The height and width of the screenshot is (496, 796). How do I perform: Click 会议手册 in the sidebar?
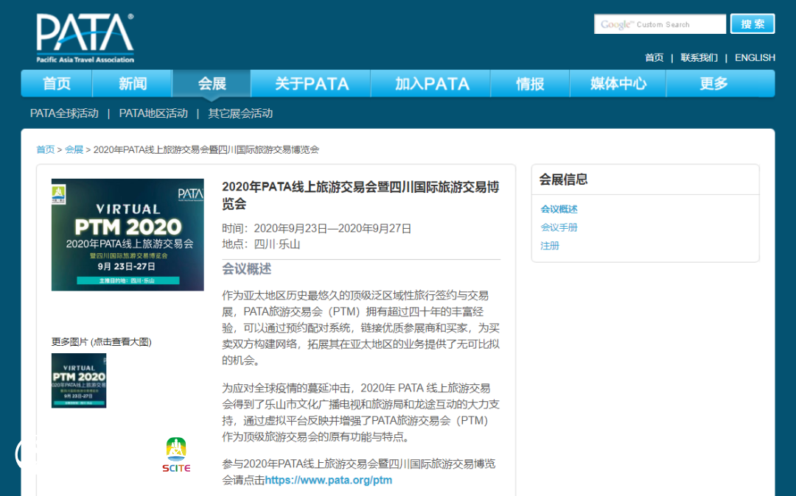(x=559, y=227)
